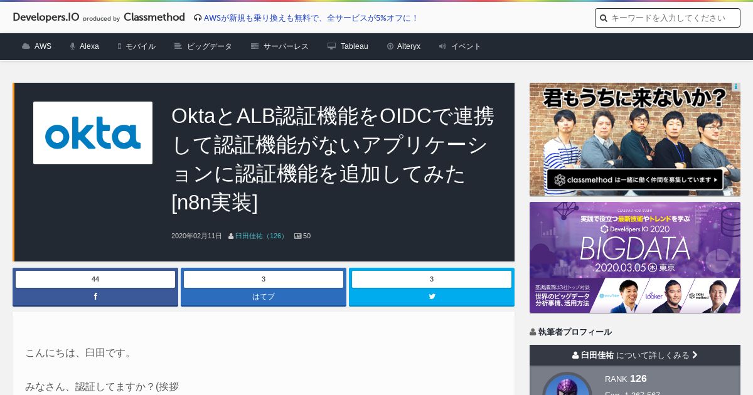Click the greeting こんにちは、臼田です。

[x=80, y=353]
